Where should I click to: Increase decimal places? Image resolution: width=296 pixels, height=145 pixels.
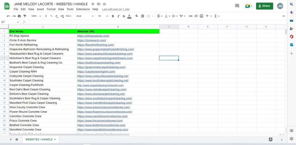tap(62, 16)
